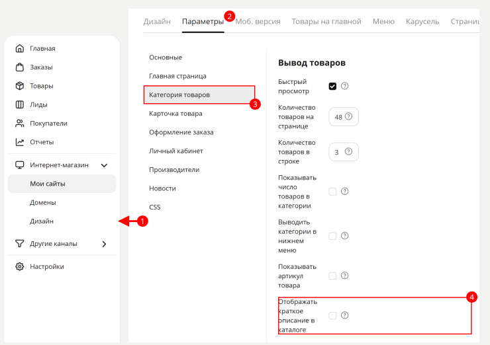Open the Товары на главной tab
Image resolution: width=490 pixels, height=345 pixels.
[326, 22]
